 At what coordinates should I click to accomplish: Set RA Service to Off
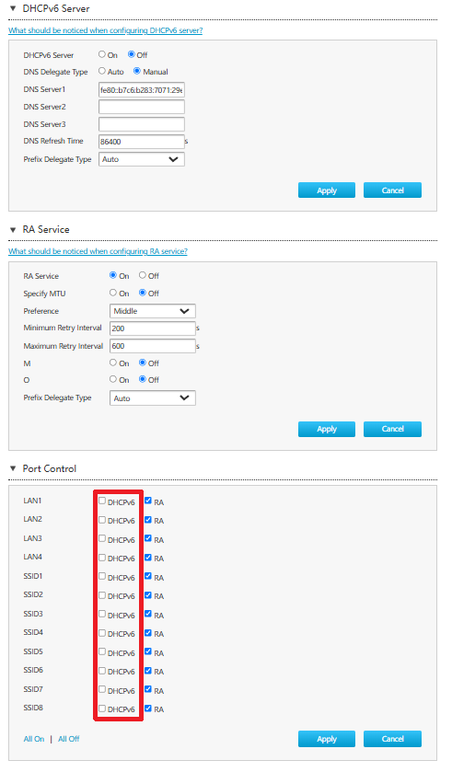pos(143,275)
